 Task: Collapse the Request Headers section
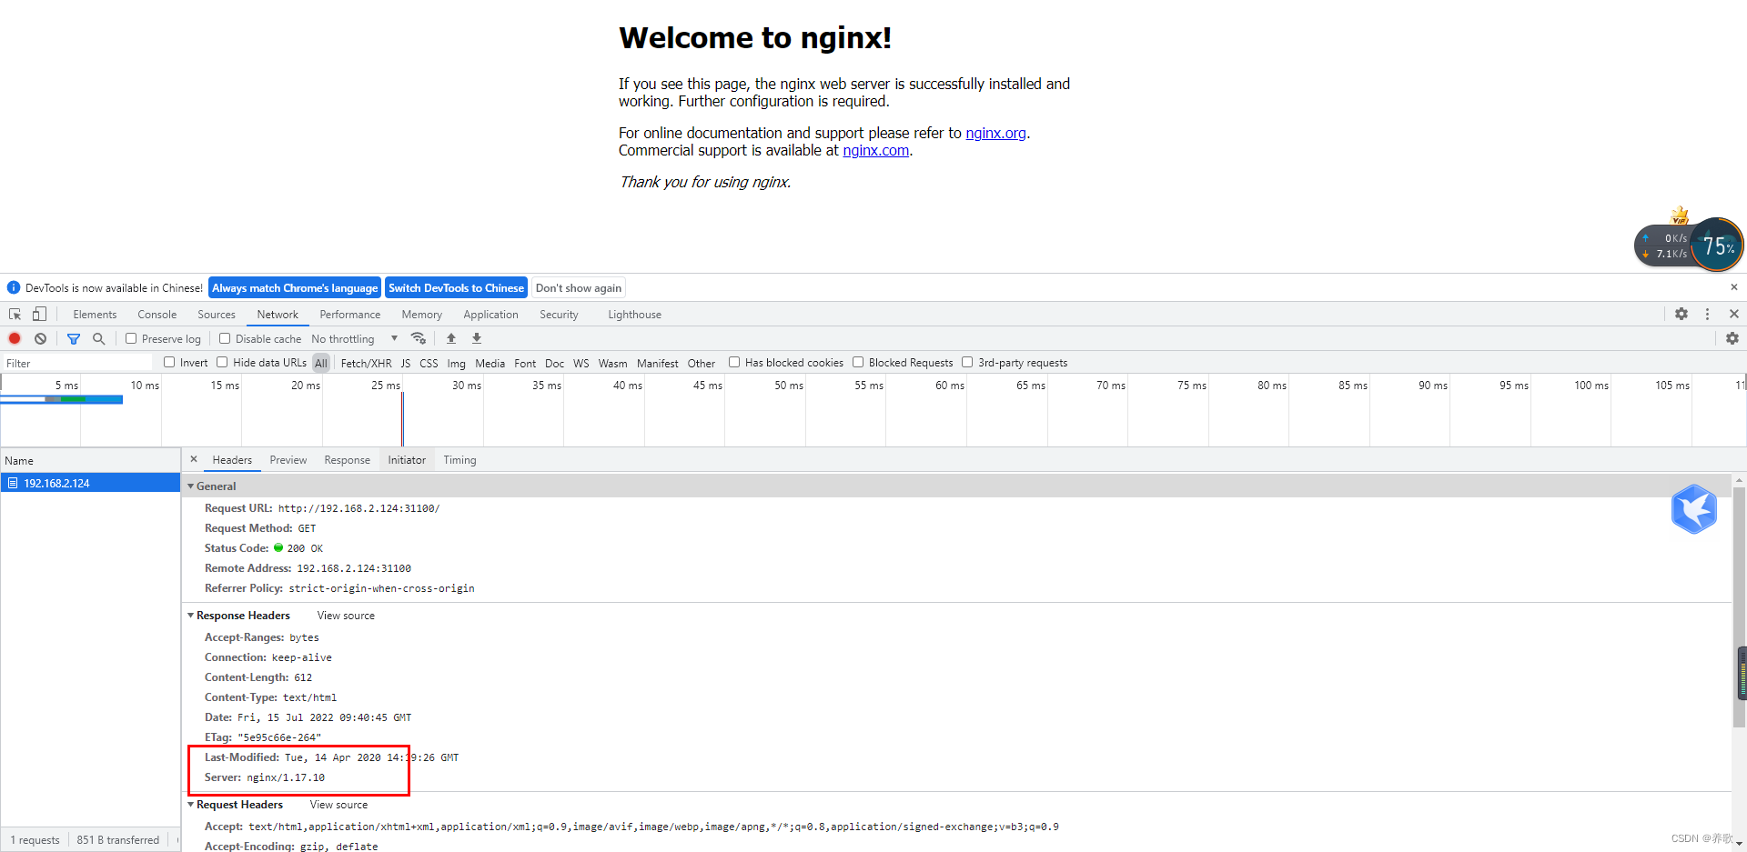tap(191, 805)
